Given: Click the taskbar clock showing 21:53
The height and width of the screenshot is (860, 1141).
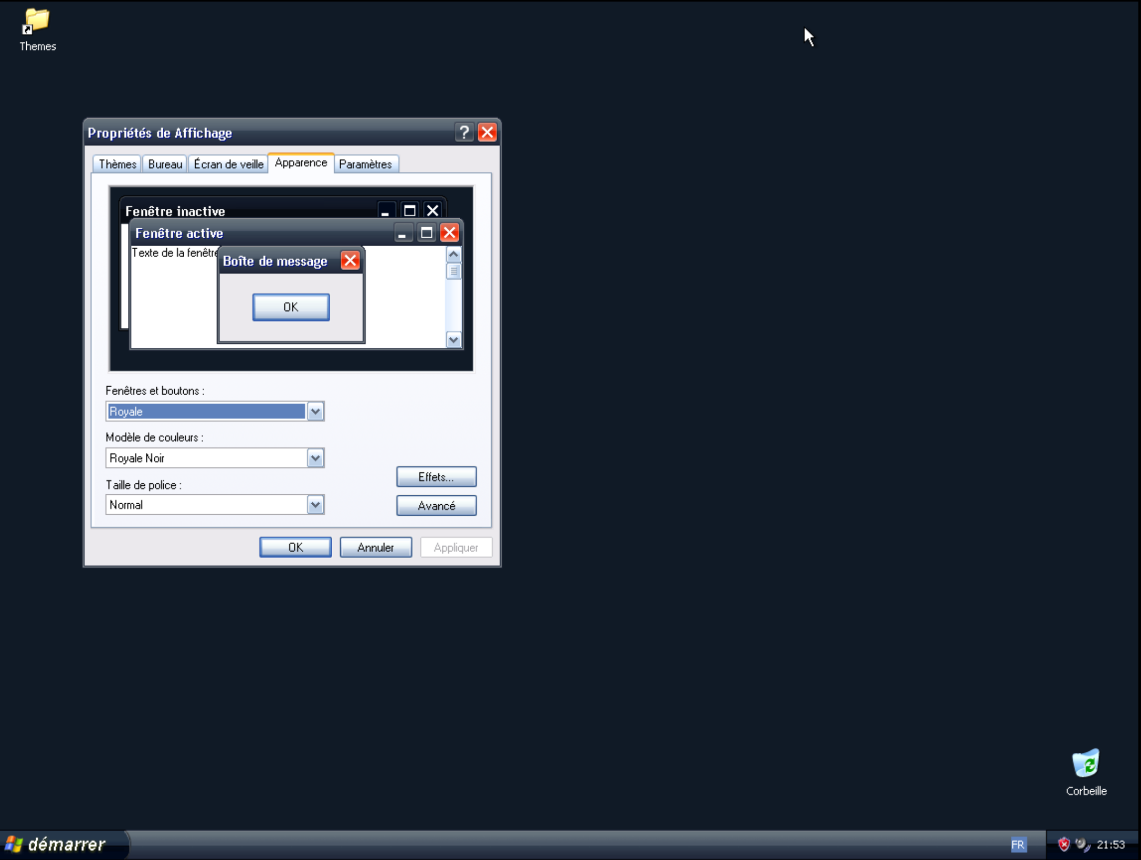Looking at the screenshot, I should coord(1111,845).
